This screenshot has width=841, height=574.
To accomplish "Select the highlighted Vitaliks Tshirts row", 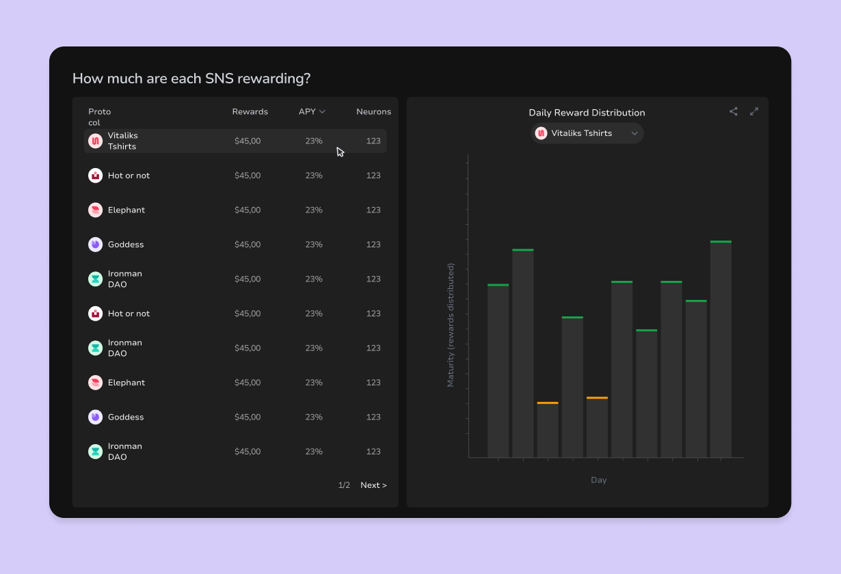I will pyautogui.click(x=235, y=141).
